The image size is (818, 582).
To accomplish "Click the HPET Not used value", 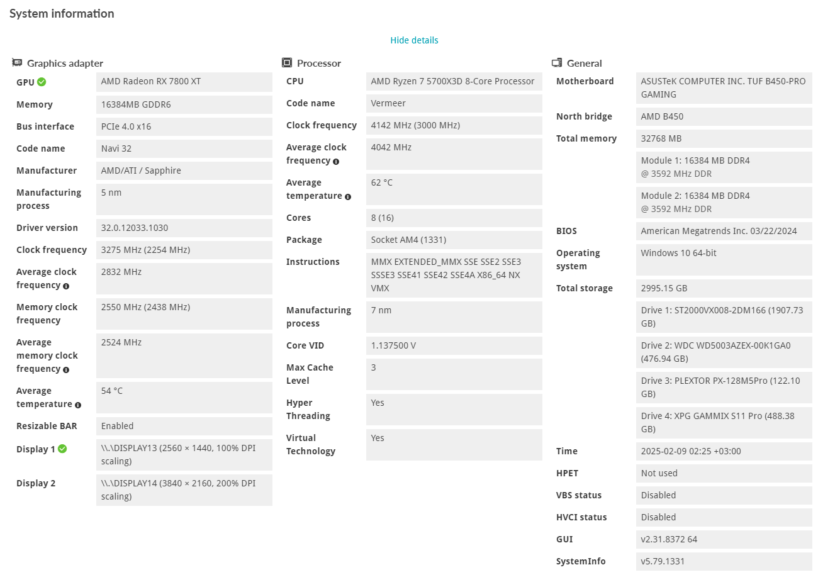I will tap(724, 473).
